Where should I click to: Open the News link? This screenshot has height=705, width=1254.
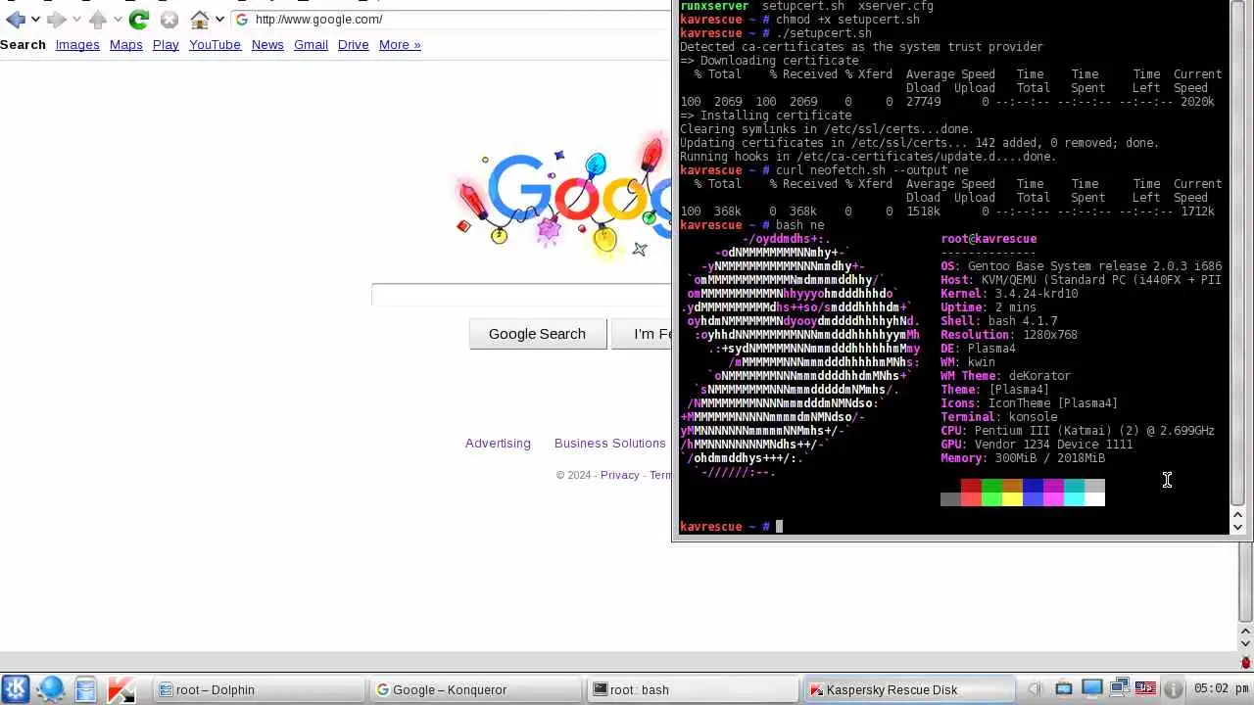point(267,44)
